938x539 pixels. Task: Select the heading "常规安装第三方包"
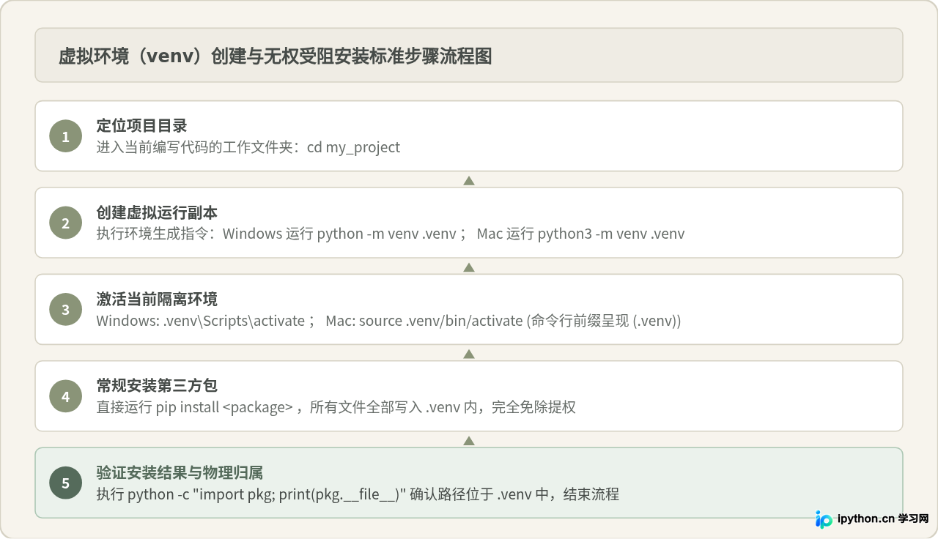pos(157,385)
